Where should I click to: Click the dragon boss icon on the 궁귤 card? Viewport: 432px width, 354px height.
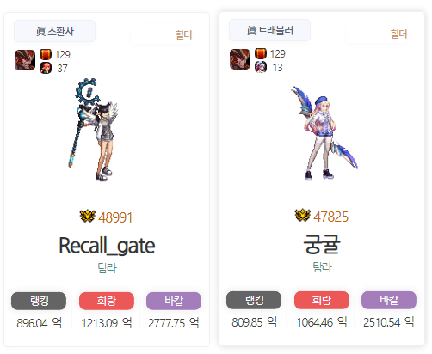(240, 59)
